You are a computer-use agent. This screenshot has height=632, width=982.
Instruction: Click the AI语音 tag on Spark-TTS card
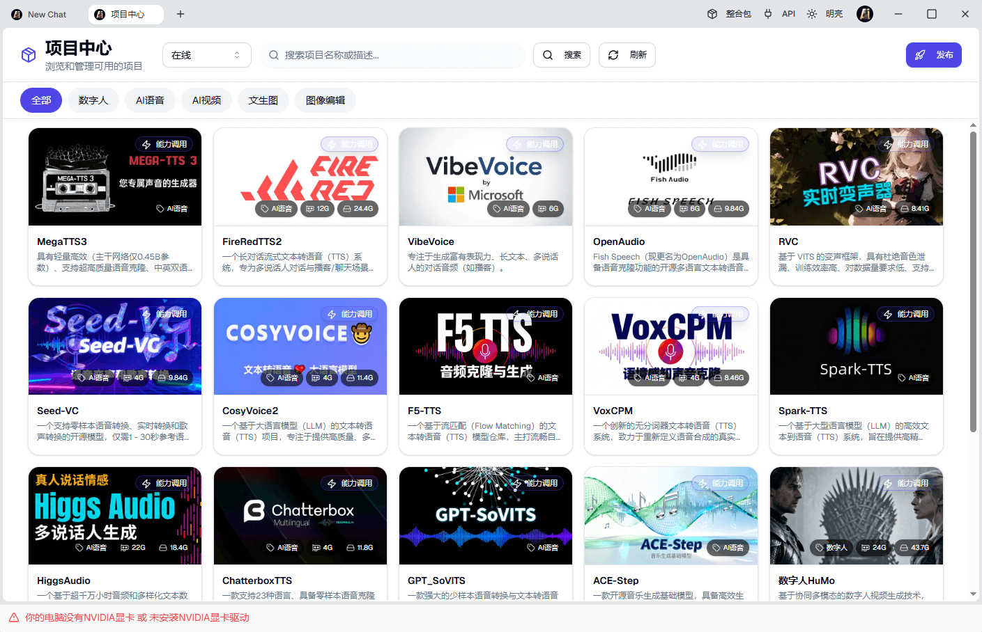913,378
